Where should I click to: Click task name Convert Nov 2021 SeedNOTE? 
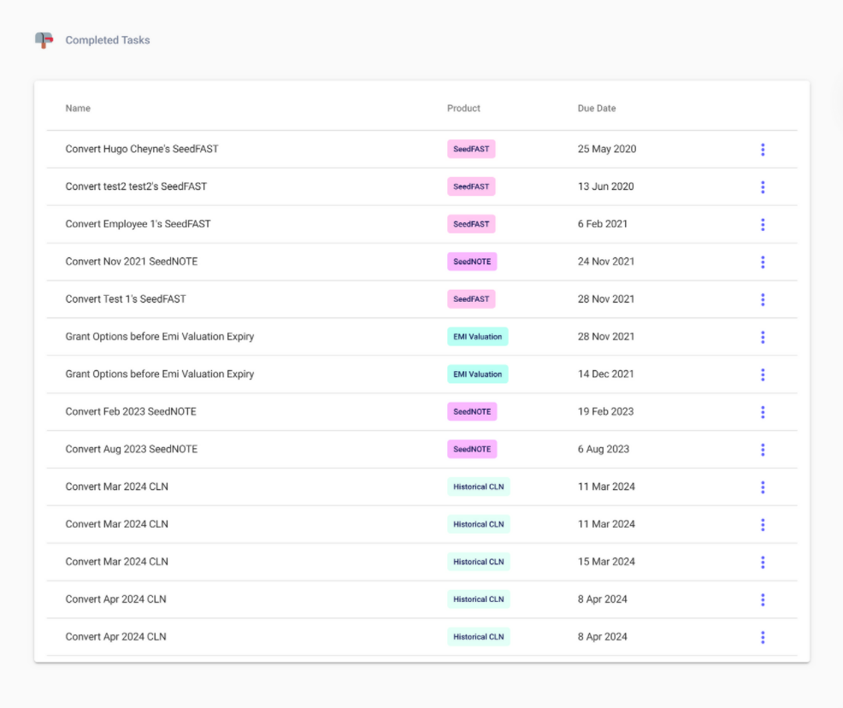click(x=132, y=262)
